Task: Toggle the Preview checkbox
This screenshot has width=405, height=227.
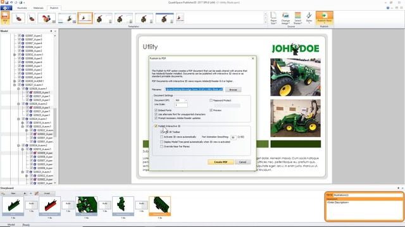Action: click(211, 110)
